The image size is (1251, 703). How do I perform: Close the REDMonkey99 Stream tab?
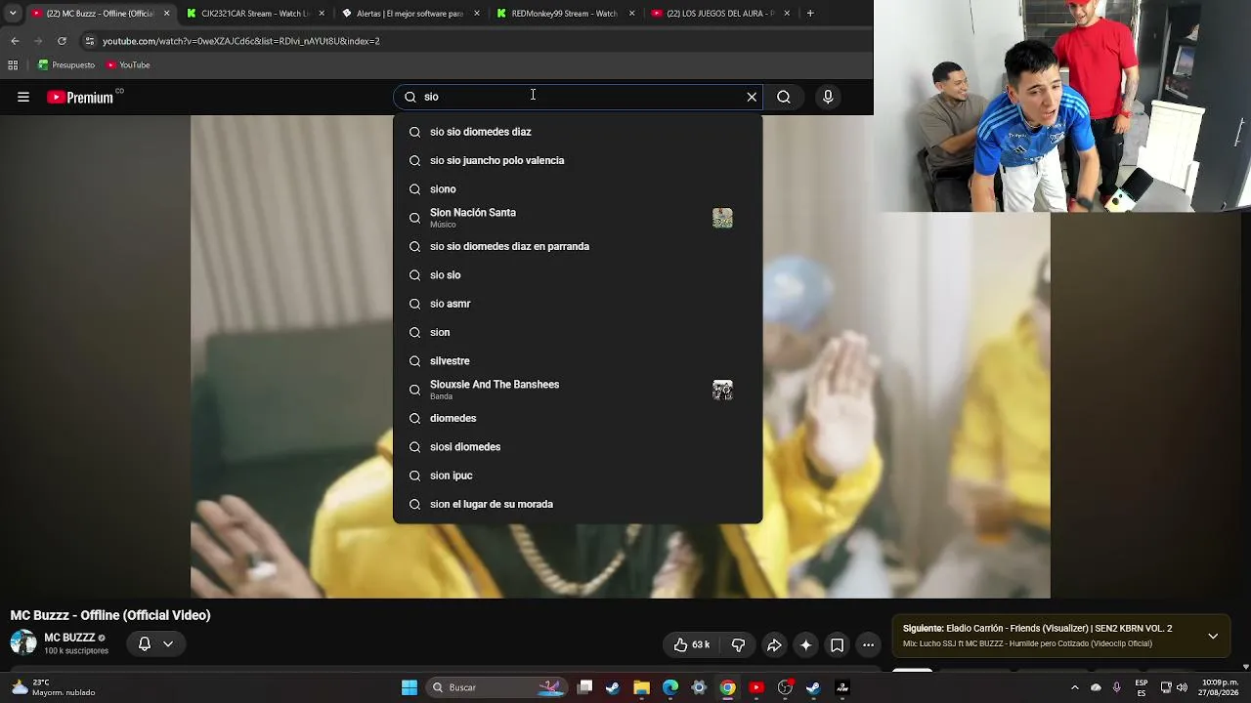[631, 14]
